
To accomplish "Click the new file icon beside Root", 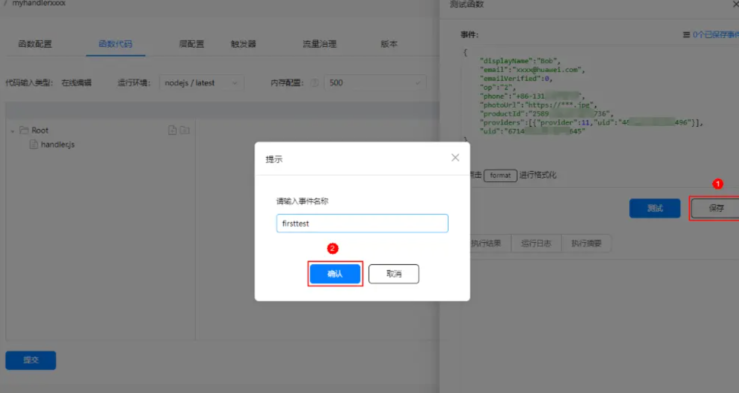I will point(172,130).
